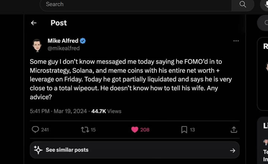The width and height of the screenshot is (268, 164).
Task: Toggle the bookmark icon on the post
Action: [x=184, y=129]
